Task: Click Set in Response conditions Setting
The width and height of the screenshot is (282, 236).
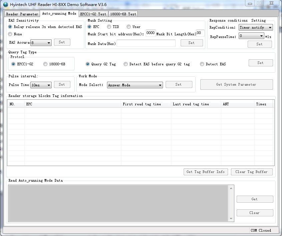Action: point(260,44)
